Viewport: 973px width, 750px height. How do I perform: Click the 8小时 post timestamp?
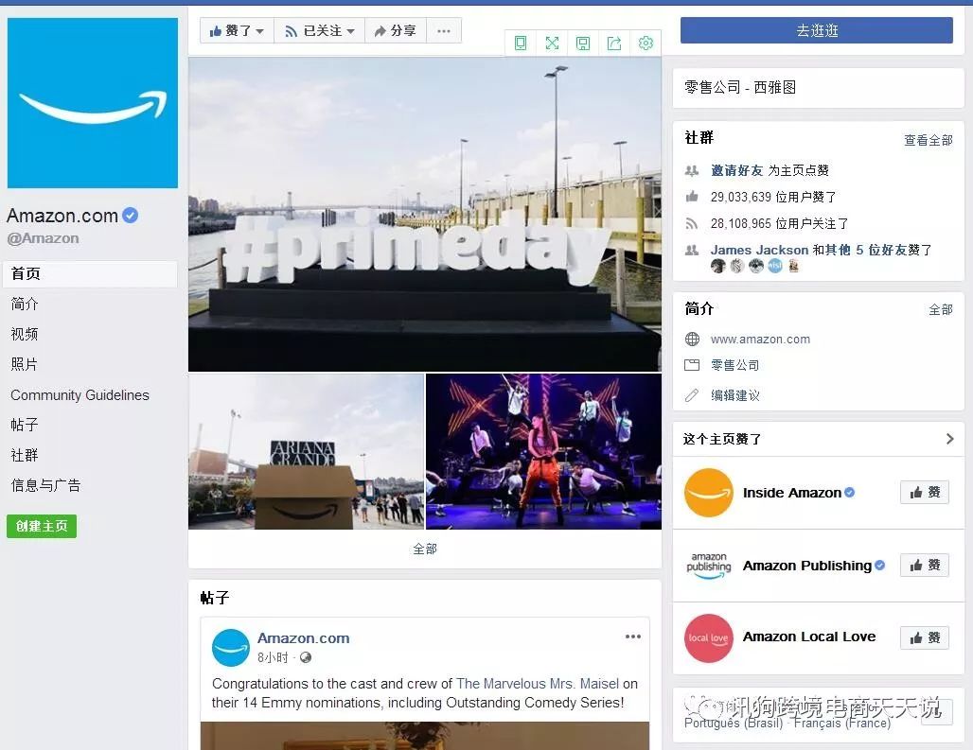click(273, 657)
